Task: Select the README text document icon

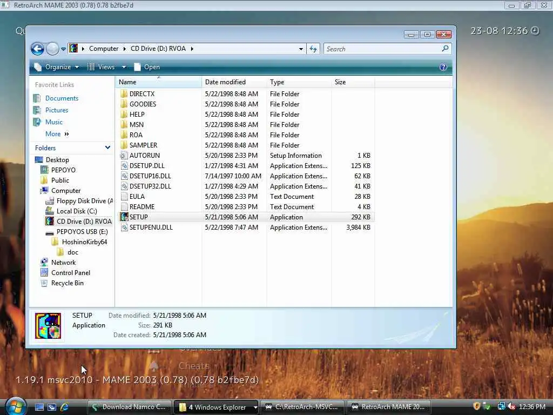Action: click(x=124, y=207)
